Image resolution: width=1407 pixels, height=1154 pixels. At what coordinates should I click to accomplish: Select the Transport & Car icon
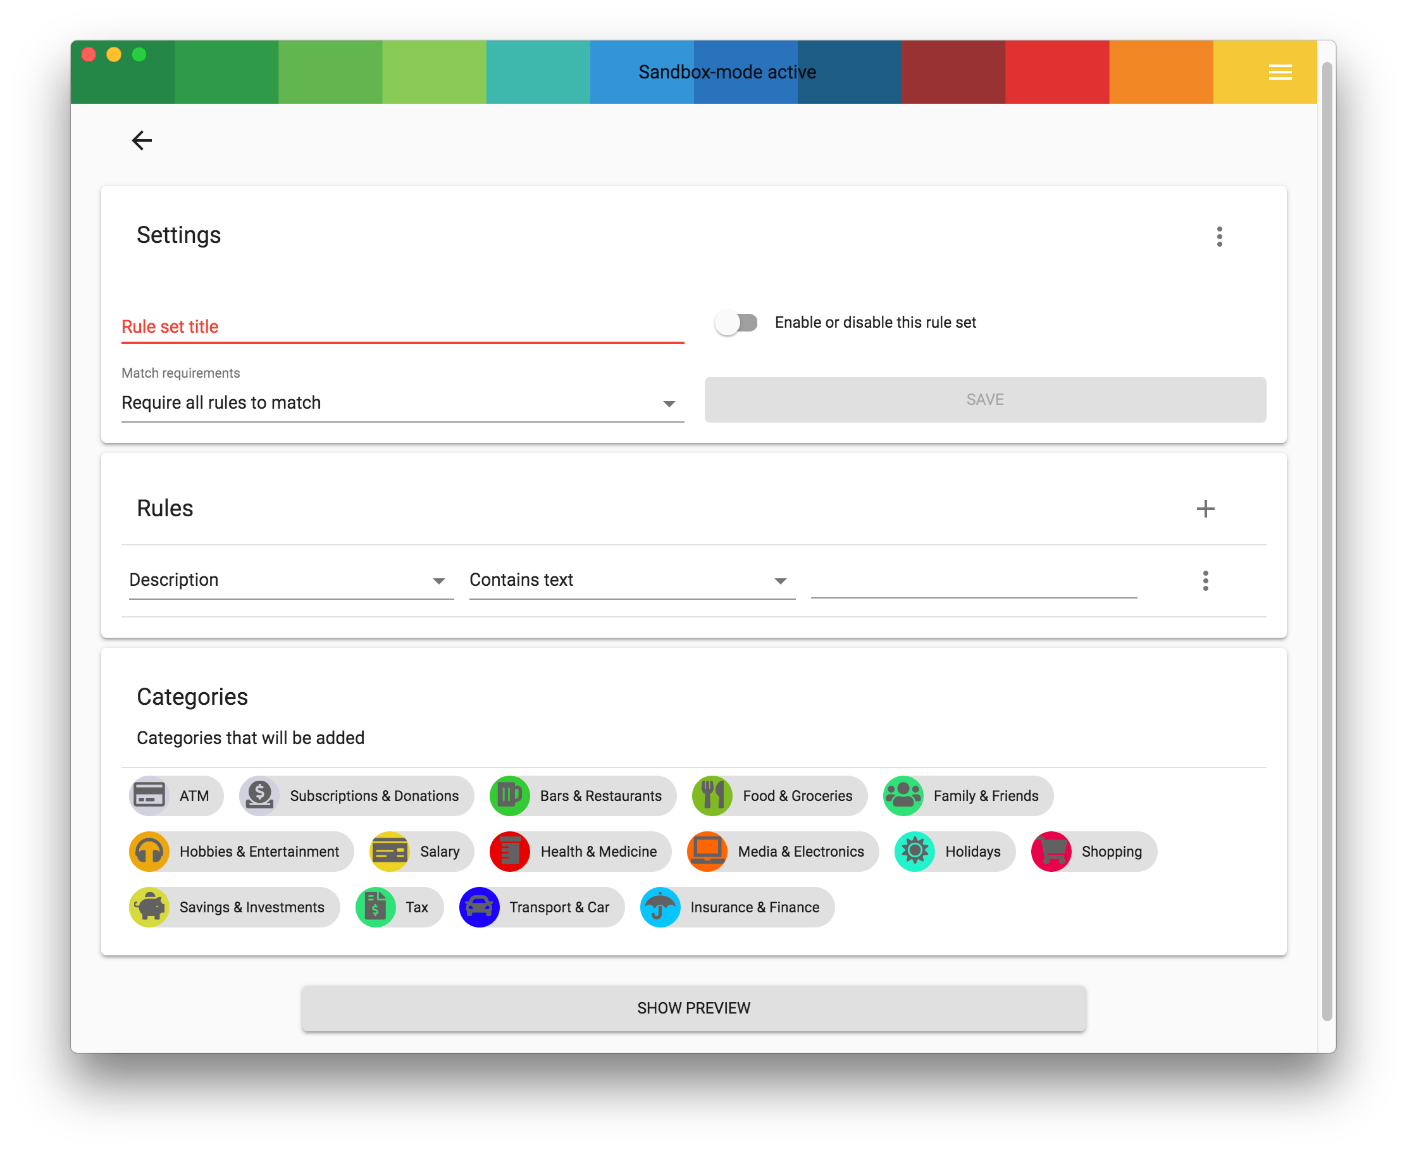(480, 907)
